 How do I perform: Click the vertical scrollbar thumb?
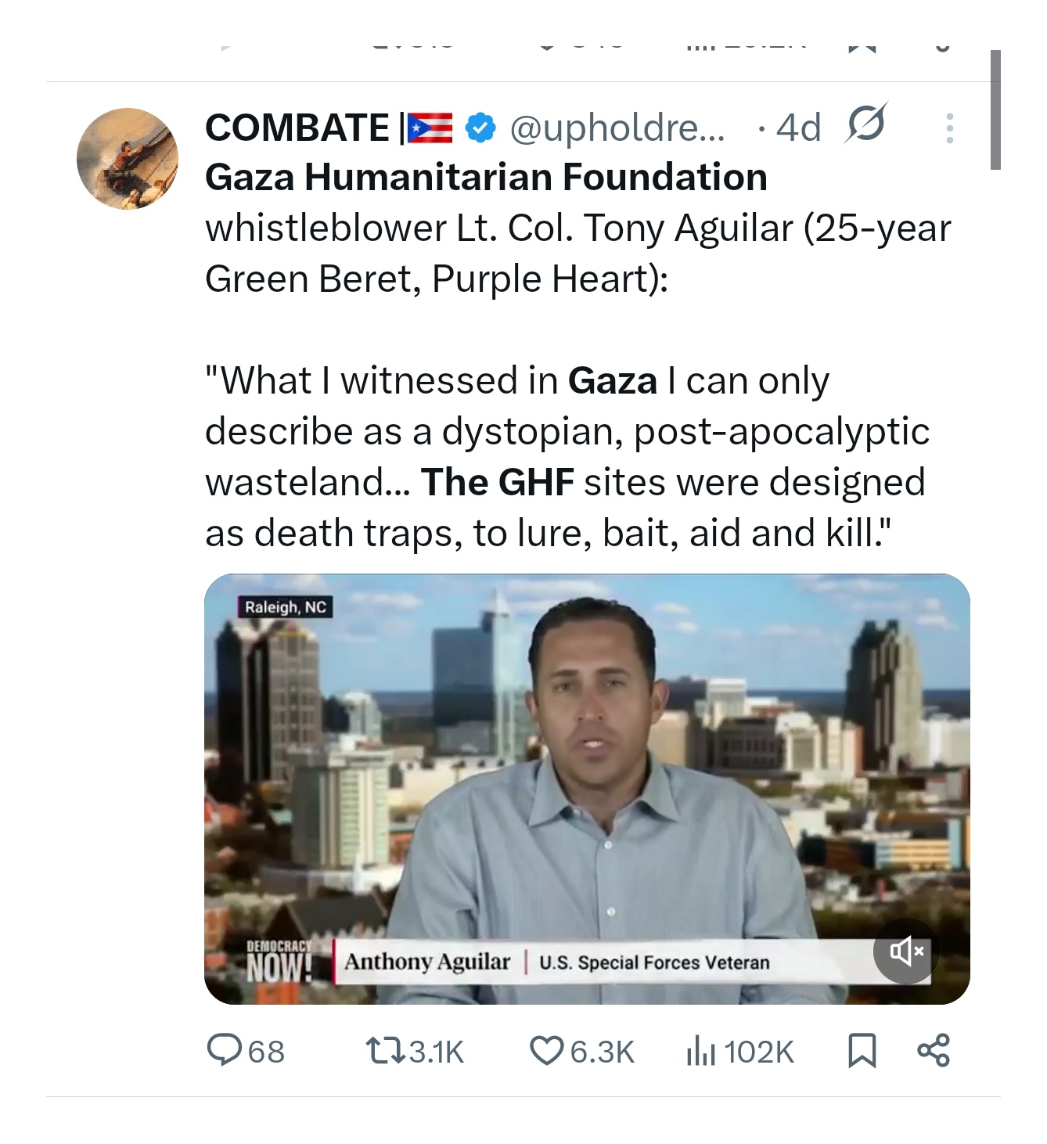(995, 110)
